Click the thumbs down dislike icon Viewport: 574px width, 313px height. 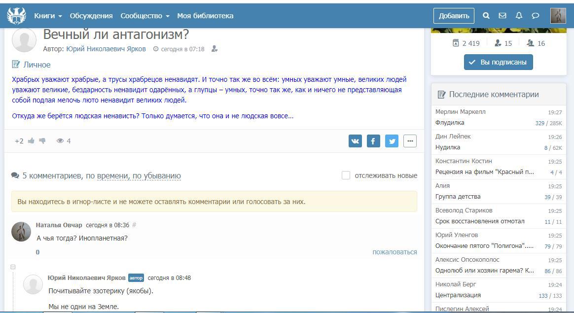pyautogui.click(x=42, y=140)
